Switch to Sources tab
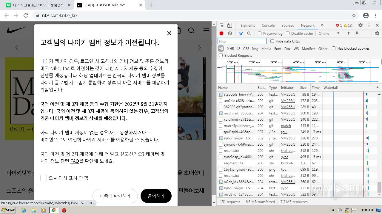382x214 pixels. (x=288, y=25)
